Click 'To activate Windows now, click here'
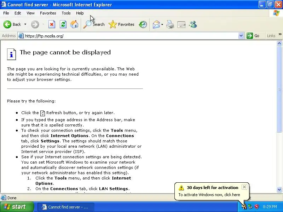Screen dimensions: 283x212 [x=209, y=195]
